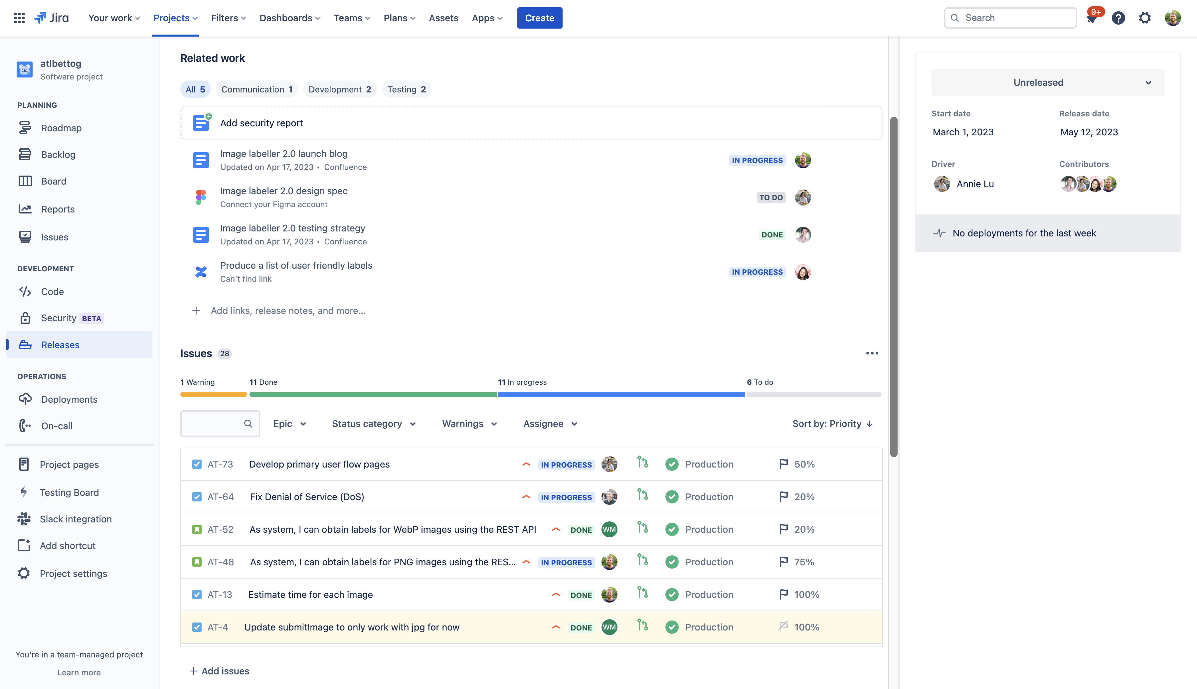1197x689 pixels.
Task: Open the settings gear in top bar
Action: coord(1144,18)
